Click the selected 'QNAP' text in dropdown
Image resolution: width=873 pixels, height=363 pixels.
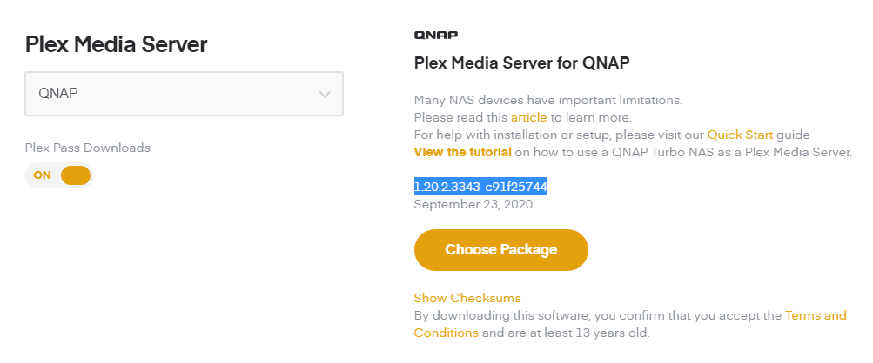point(58,94)
